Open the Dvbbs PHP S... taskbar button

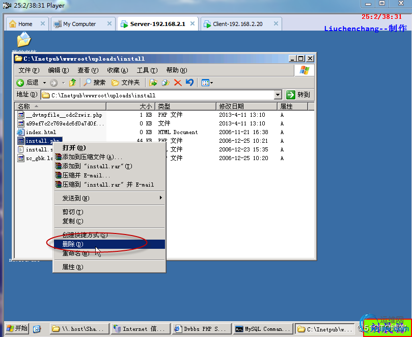click(x=202, y=329)
